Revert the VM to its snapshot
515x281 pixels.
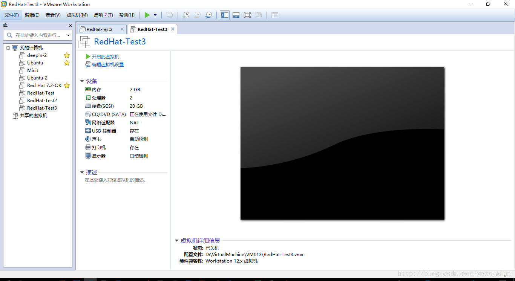197,15
